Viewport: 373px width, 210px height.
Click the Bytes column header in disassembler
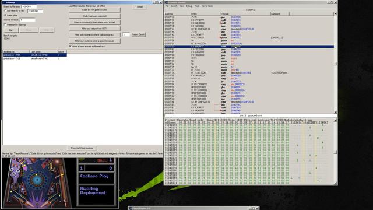point(206,14)
